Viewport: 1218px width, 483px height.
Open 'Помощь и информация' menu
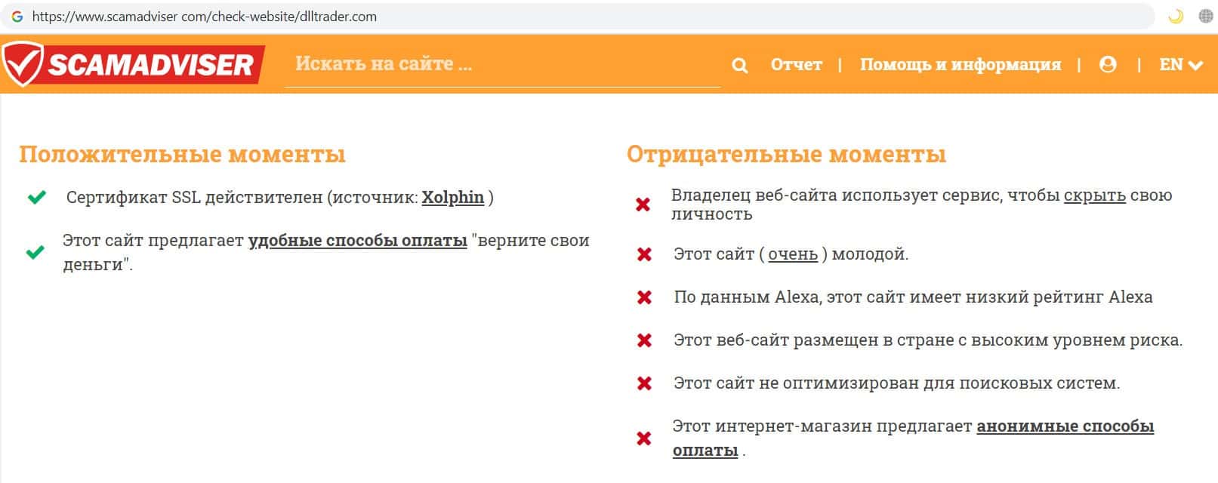coord(961,64)
